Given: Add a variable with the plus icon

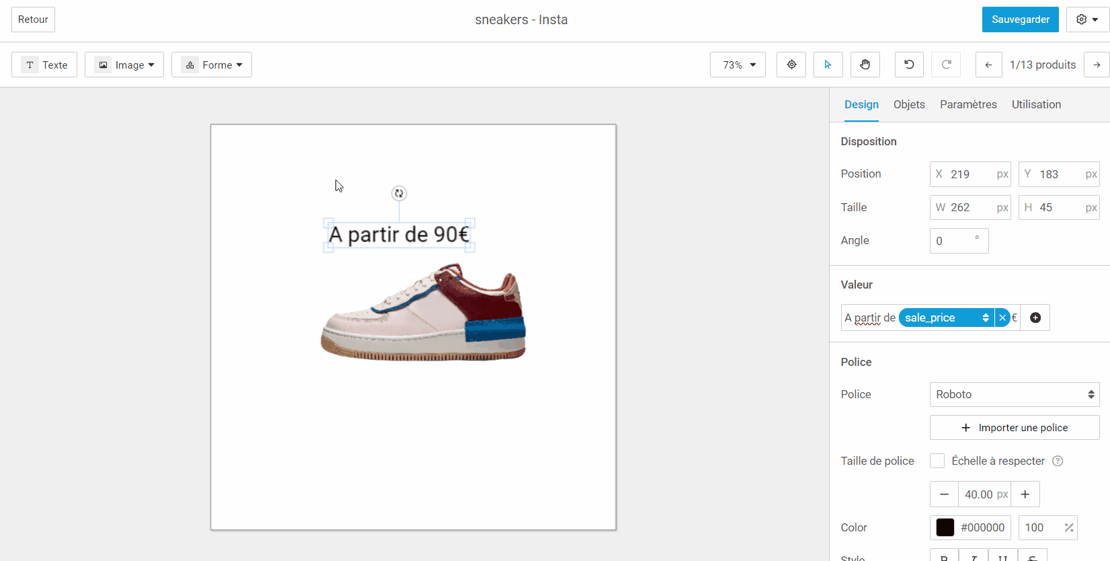Looking at the screenshot, I should pyautogui.click(x=1035, y=317).
